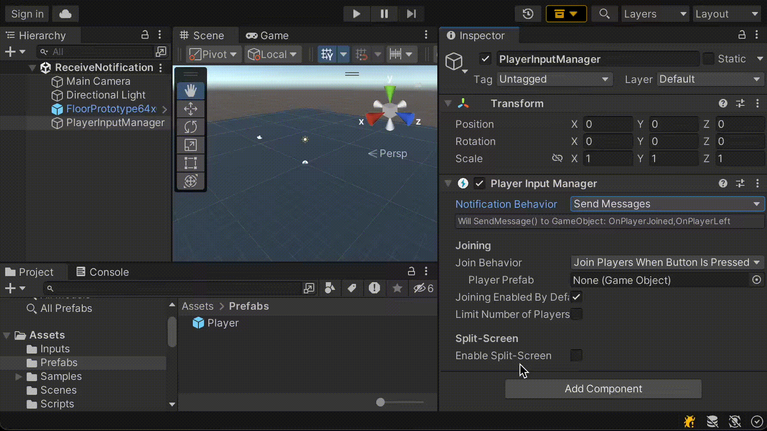The height and width of the screenshot is (431, 767).
Task: Toggle the Local handle rotation dropdown
Action: click(272, 54)
